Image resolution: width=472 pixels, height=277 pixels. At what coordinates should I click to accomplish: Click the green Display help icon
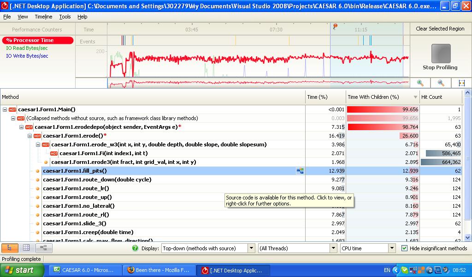click(135, 248)
